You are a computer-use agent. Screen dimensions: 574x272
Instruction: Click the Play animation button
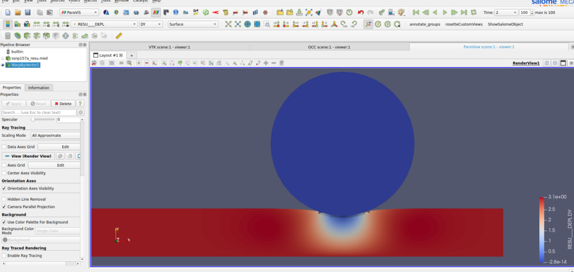(x=445, y=12)
